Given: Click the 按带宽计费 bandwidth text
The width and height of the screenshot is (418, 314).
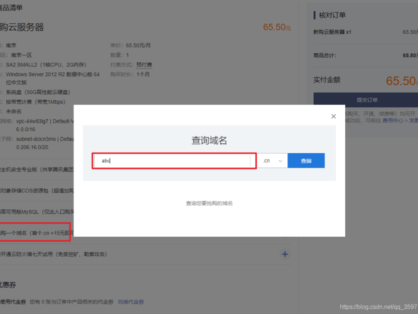Looking at the screenshot, I should [x=36, y=102].
